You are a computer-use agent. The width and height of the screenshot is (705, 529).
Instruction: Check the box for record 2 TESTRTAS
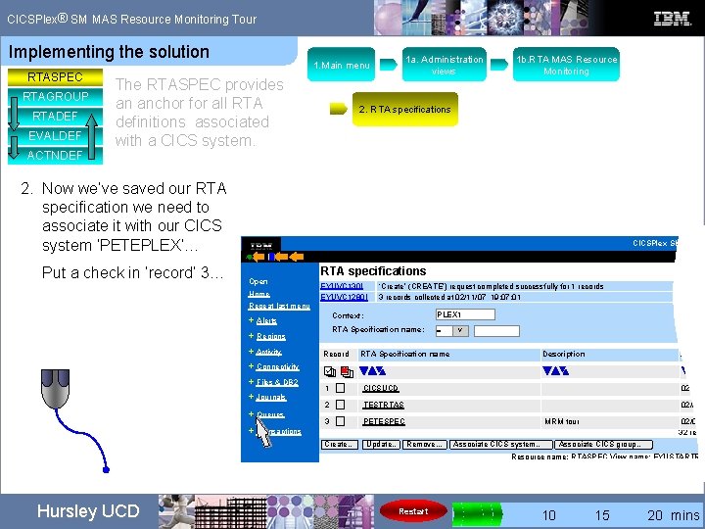coord(341,405)
